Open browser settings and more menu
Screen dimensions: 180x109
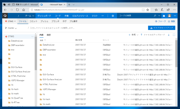(x=174, y=10)
